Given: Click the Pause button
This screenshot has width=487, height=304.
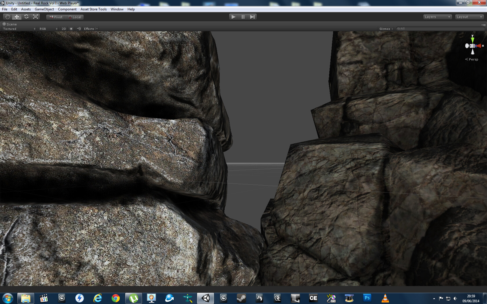Looking at the screenshot, I should tap(243, 17).
